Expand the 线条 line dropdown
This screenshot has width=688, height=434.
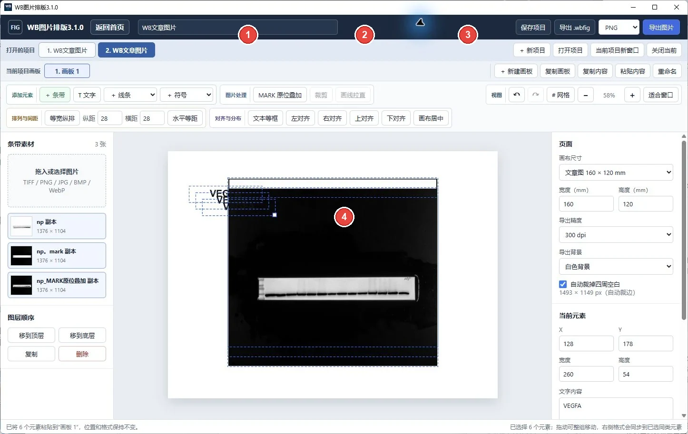pos(130,95)
